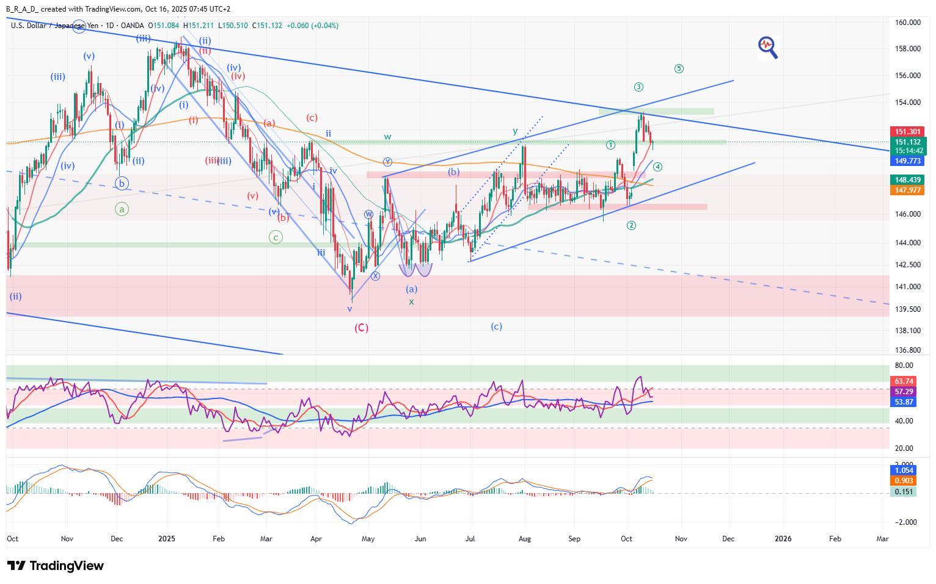Select the green circled wave 2 marker
The image size is (936, 584).
(x=631, y=225)
